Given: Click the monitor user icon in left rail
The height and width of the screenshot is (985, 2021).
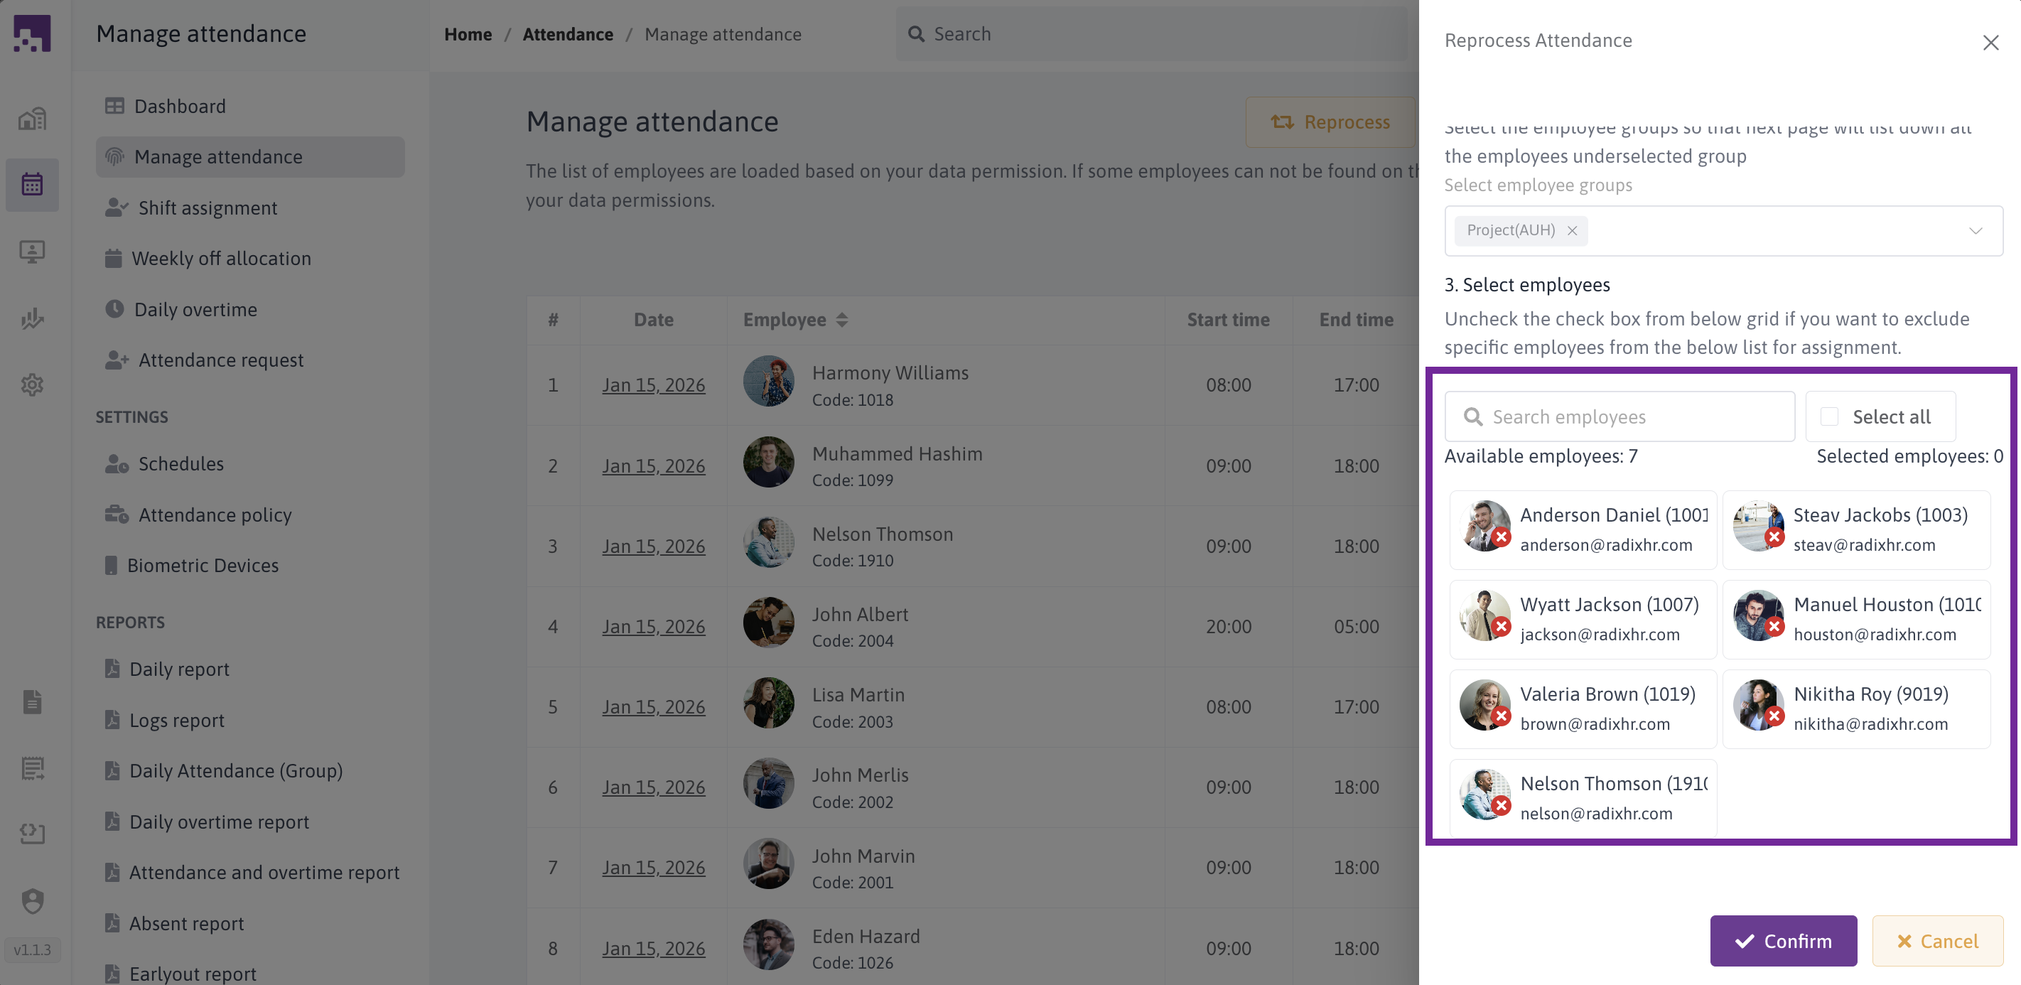Looking at the screenshot, I should pyautogui.click(x=32, y=251).
